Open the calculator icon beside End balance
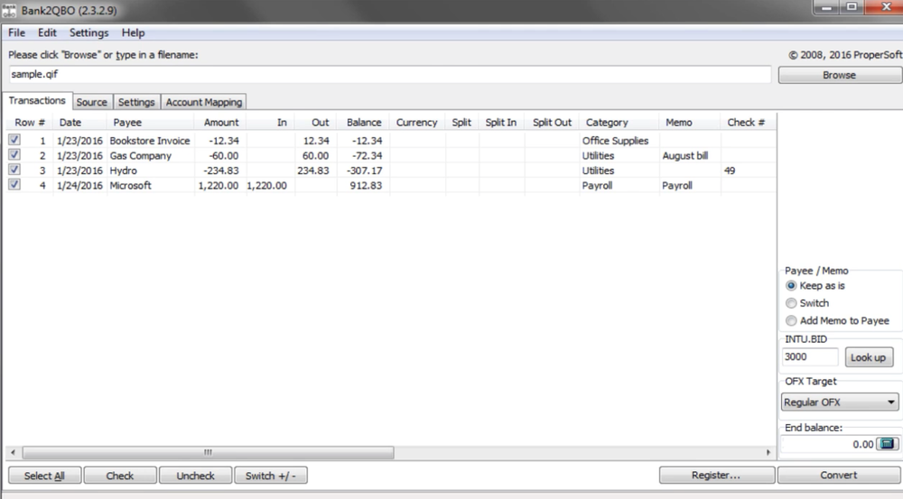This screenshot has width=903, height=499. (887, 444)
